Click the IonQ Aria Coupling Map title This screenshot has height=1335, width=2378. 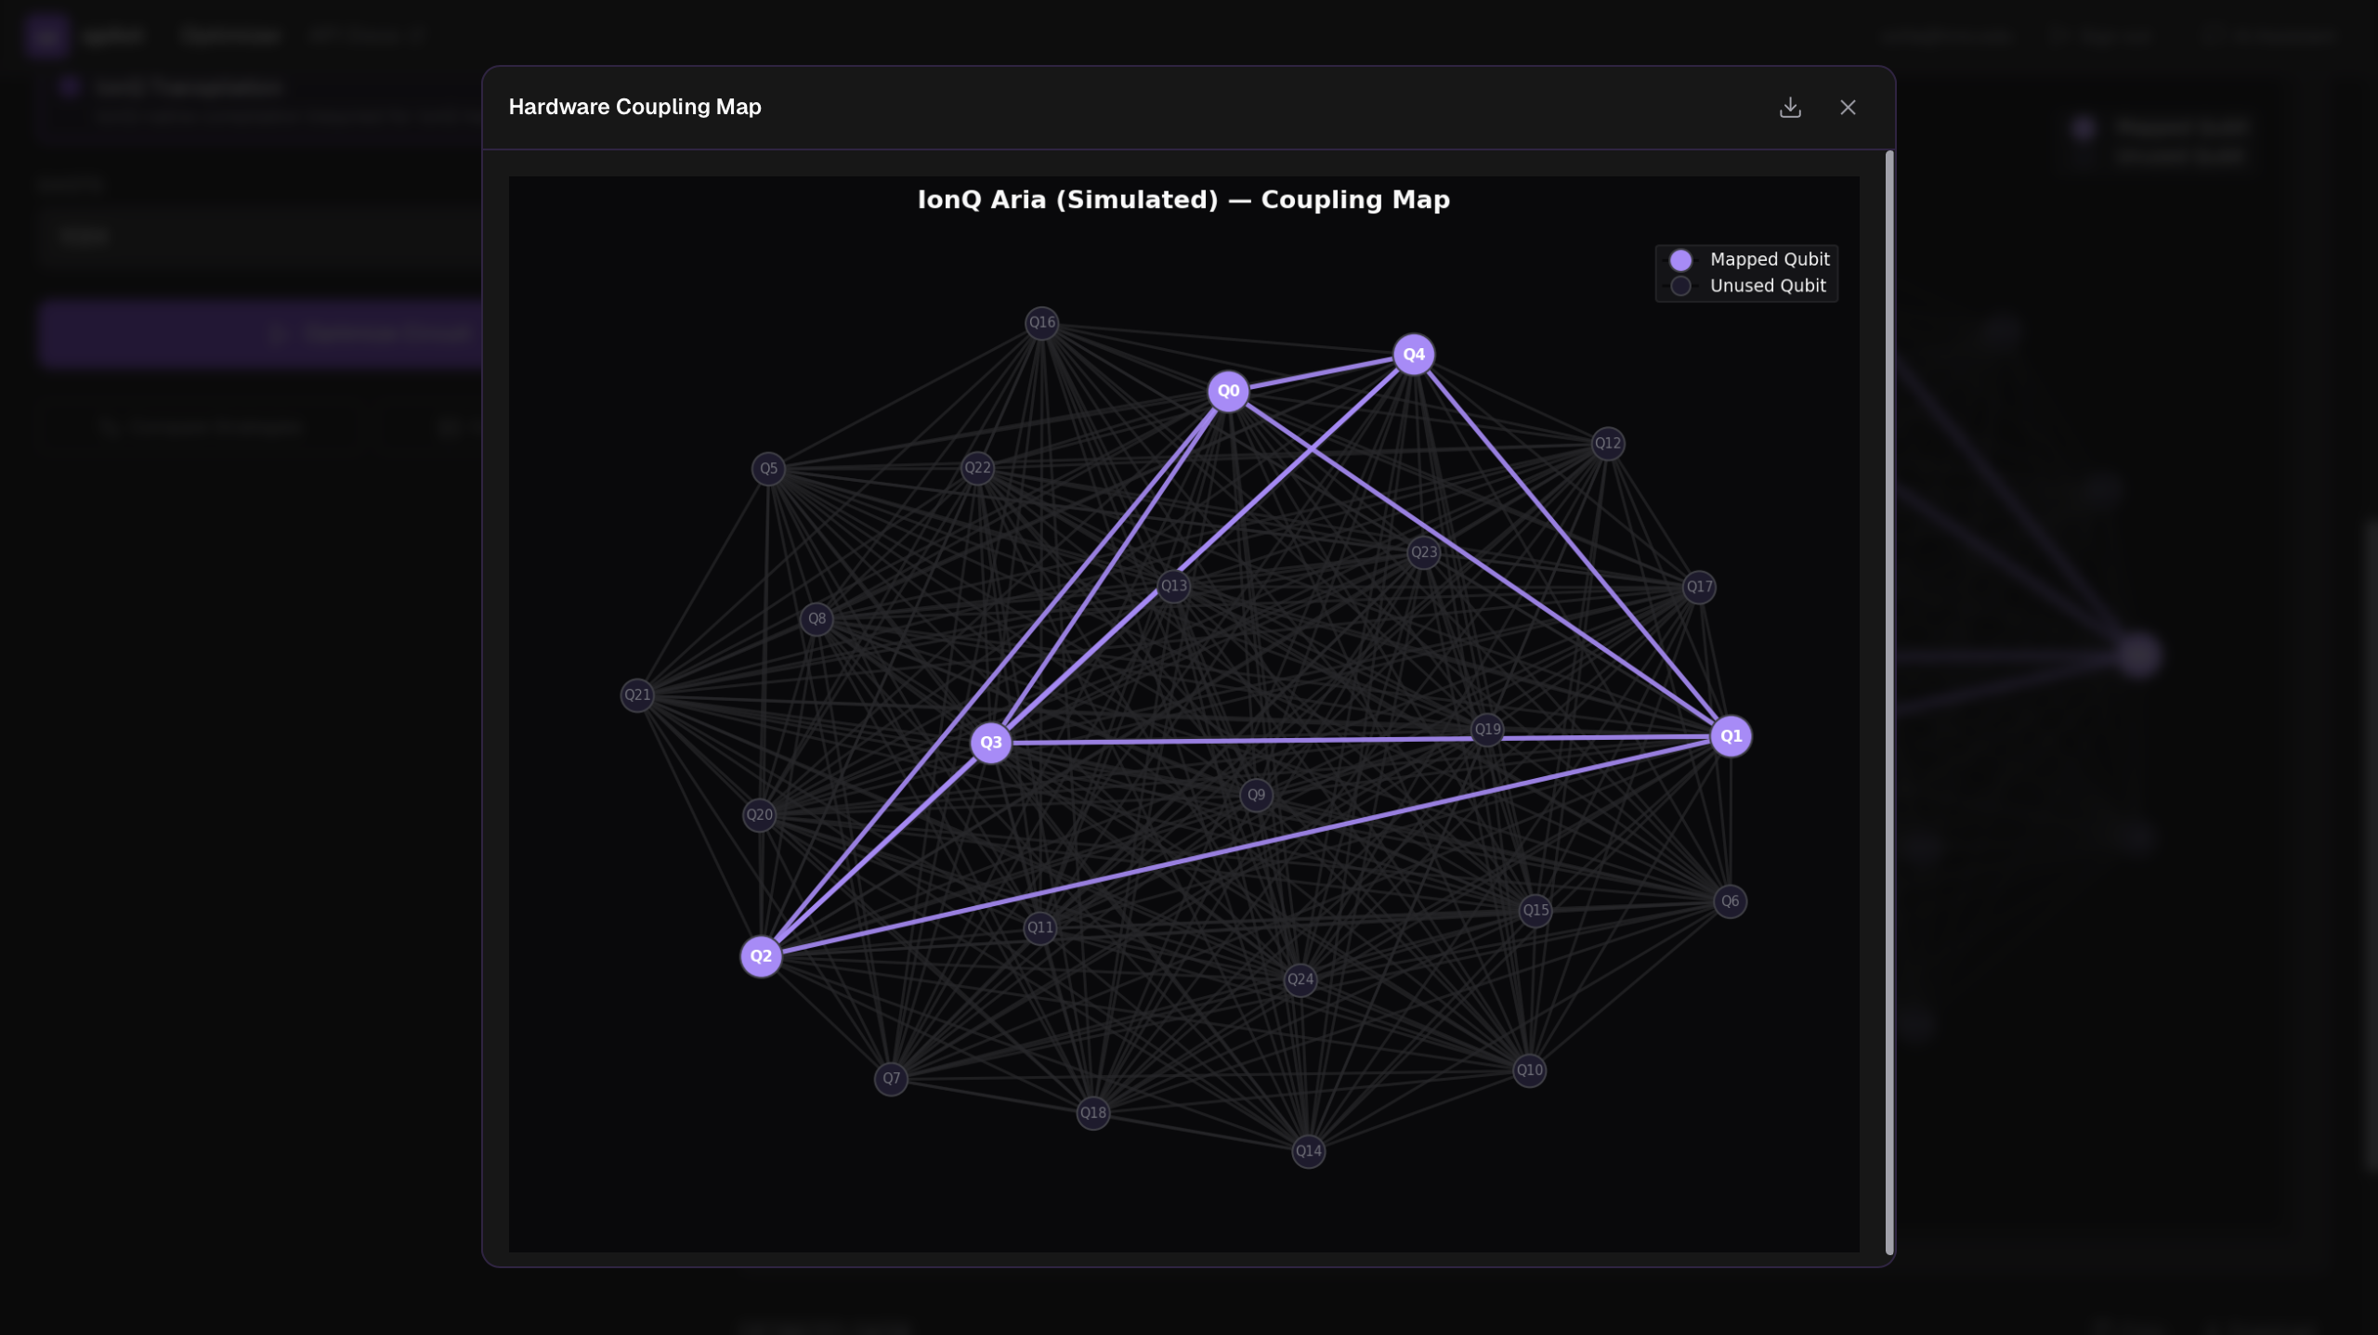tap(1182, 200)
